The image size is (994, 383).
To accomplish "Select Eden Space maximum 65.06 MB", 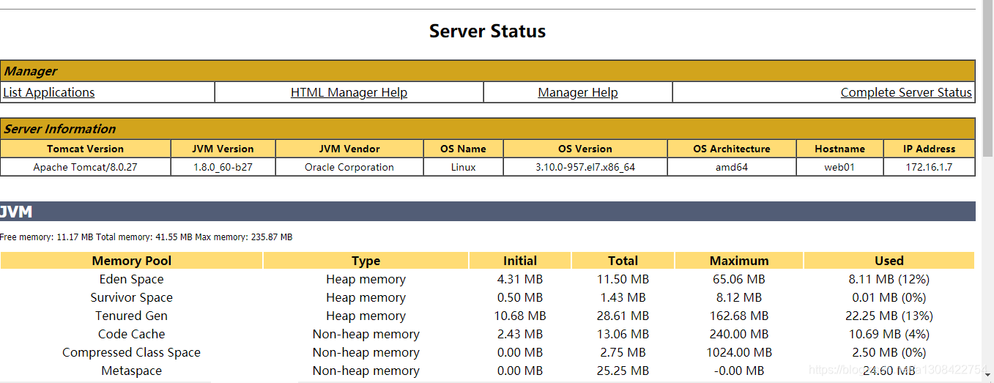I will 739,279.
